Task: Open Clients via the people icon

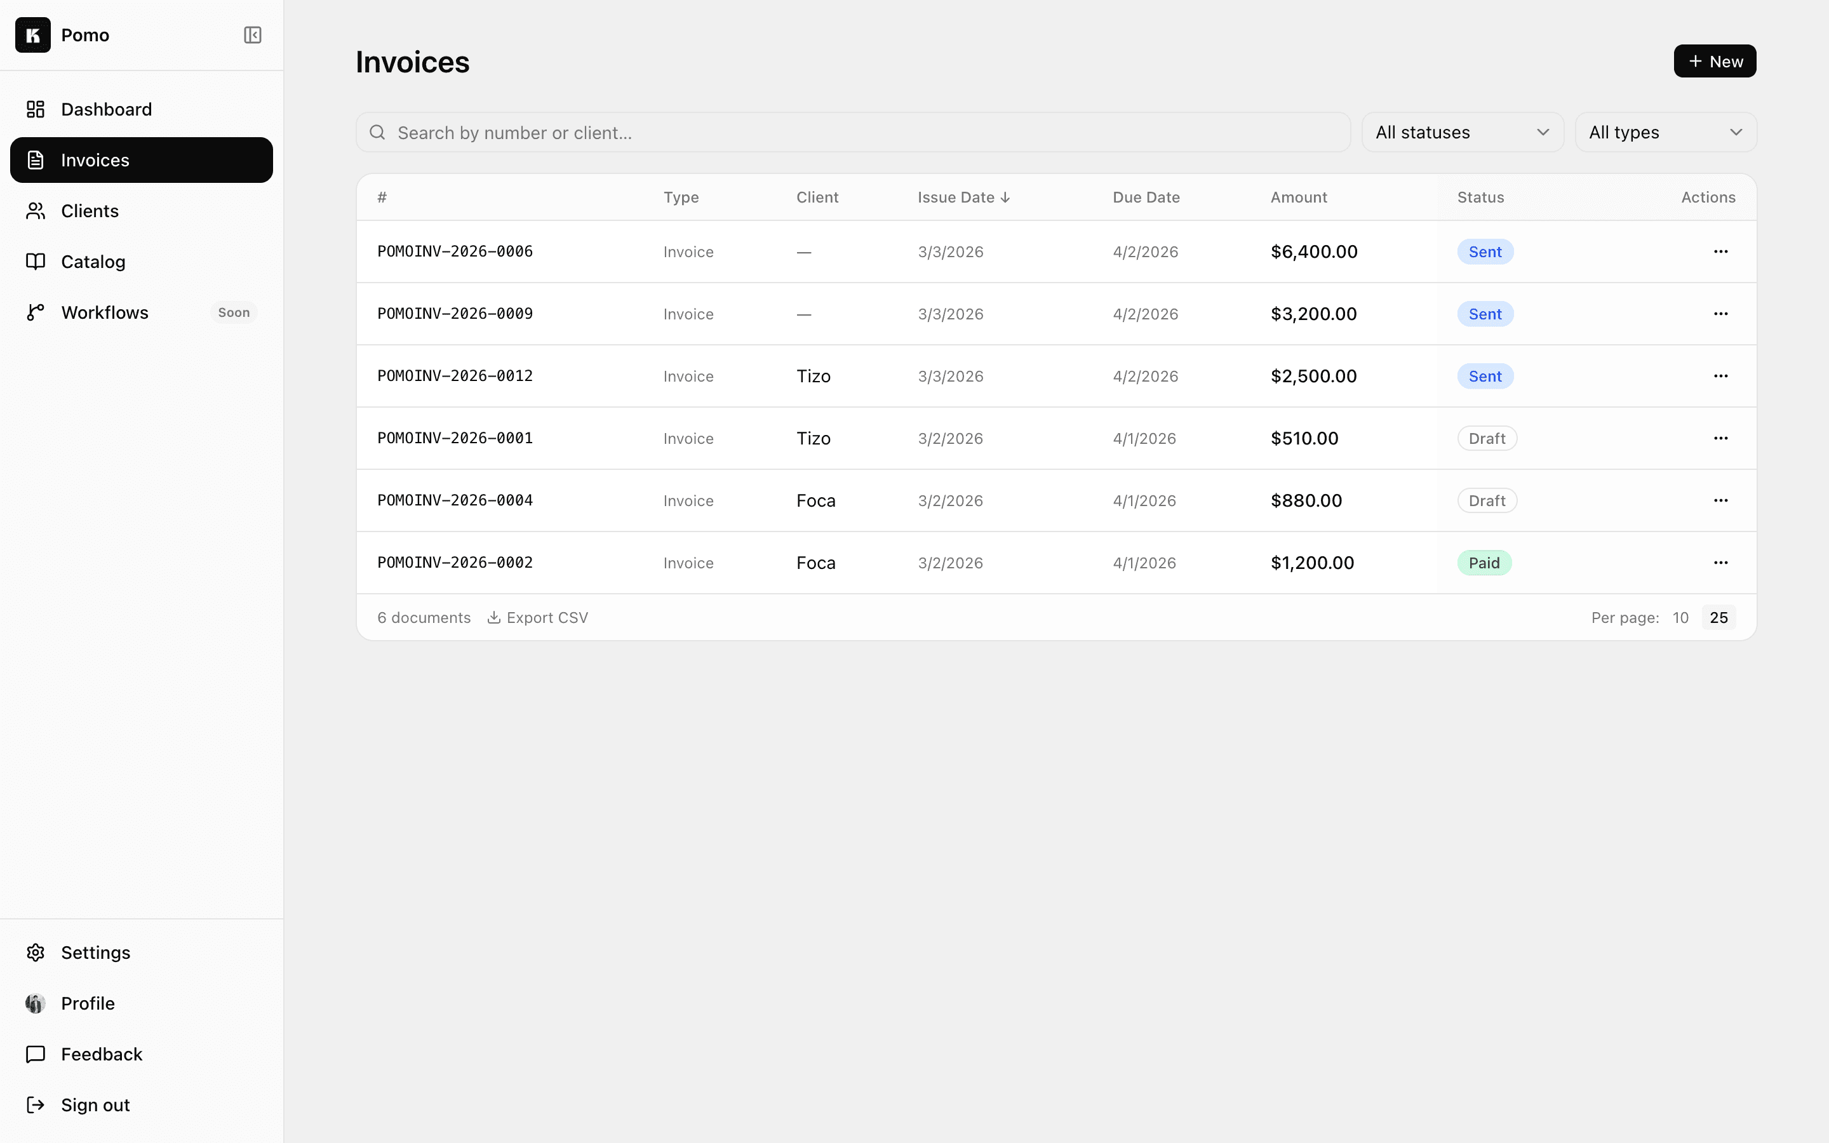Action: click(36, 210)
